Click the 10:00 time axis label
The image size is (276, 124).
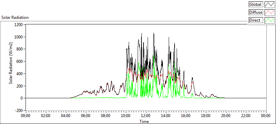(x=126, y=116)
